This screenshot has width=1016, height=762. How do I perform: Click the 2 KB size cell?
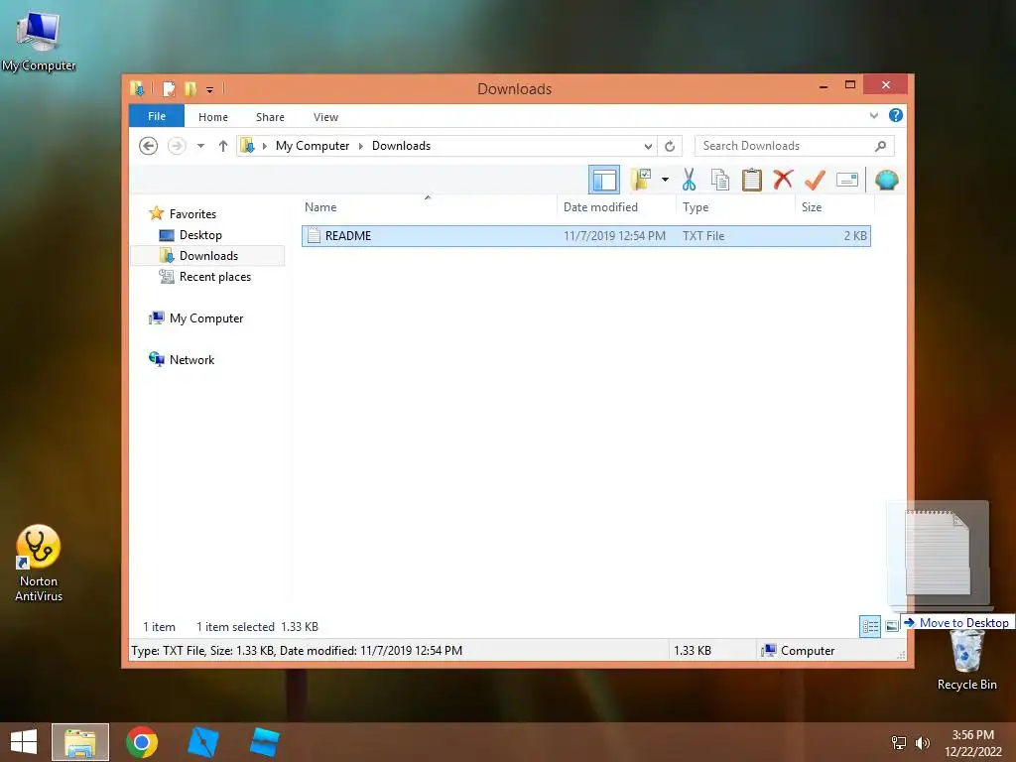pyautogui.click(x=854, y=236)
